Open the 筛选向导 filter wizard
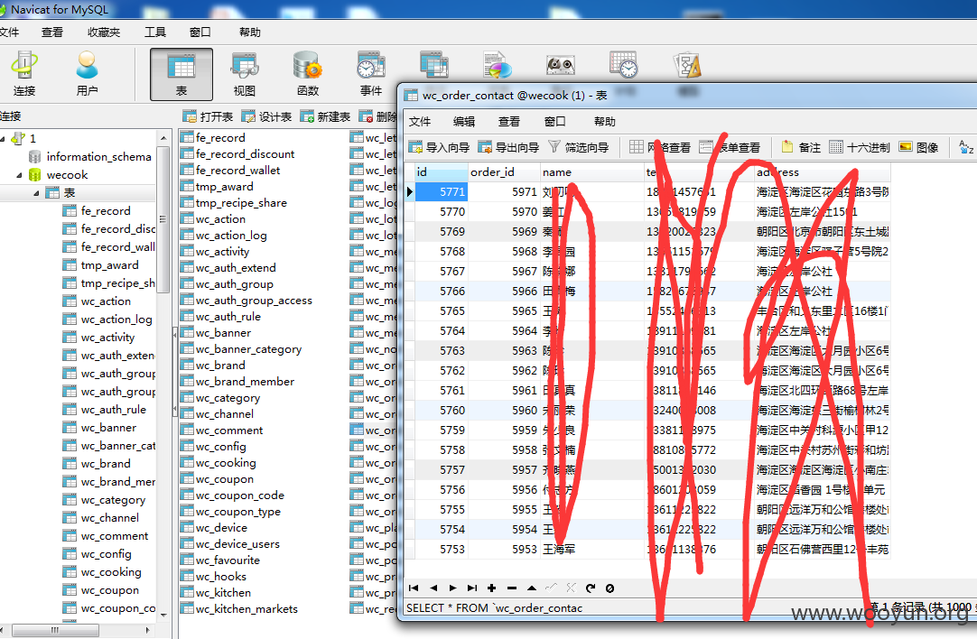The image size is (977, 639). [578, 147]
